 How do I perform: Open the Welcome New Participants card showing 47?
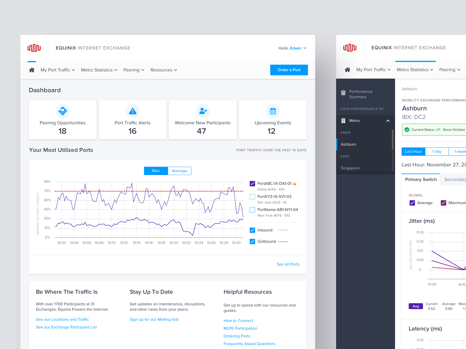point(203,120)
